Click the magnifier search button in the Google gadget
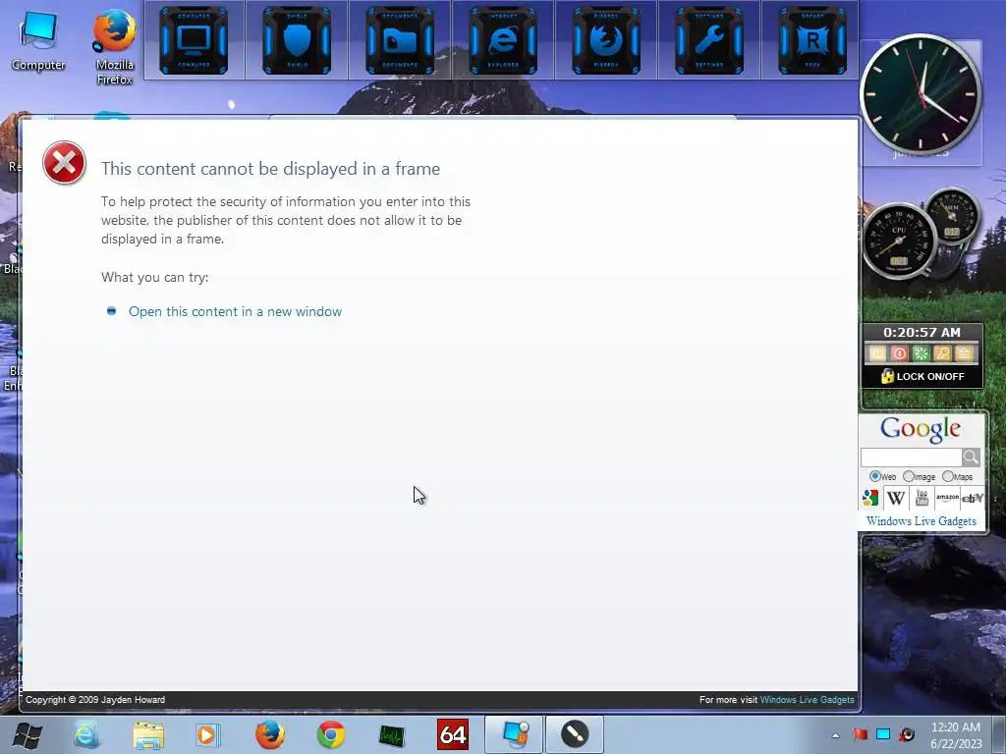Screen dimensions: 1006x754 [971, 458]
